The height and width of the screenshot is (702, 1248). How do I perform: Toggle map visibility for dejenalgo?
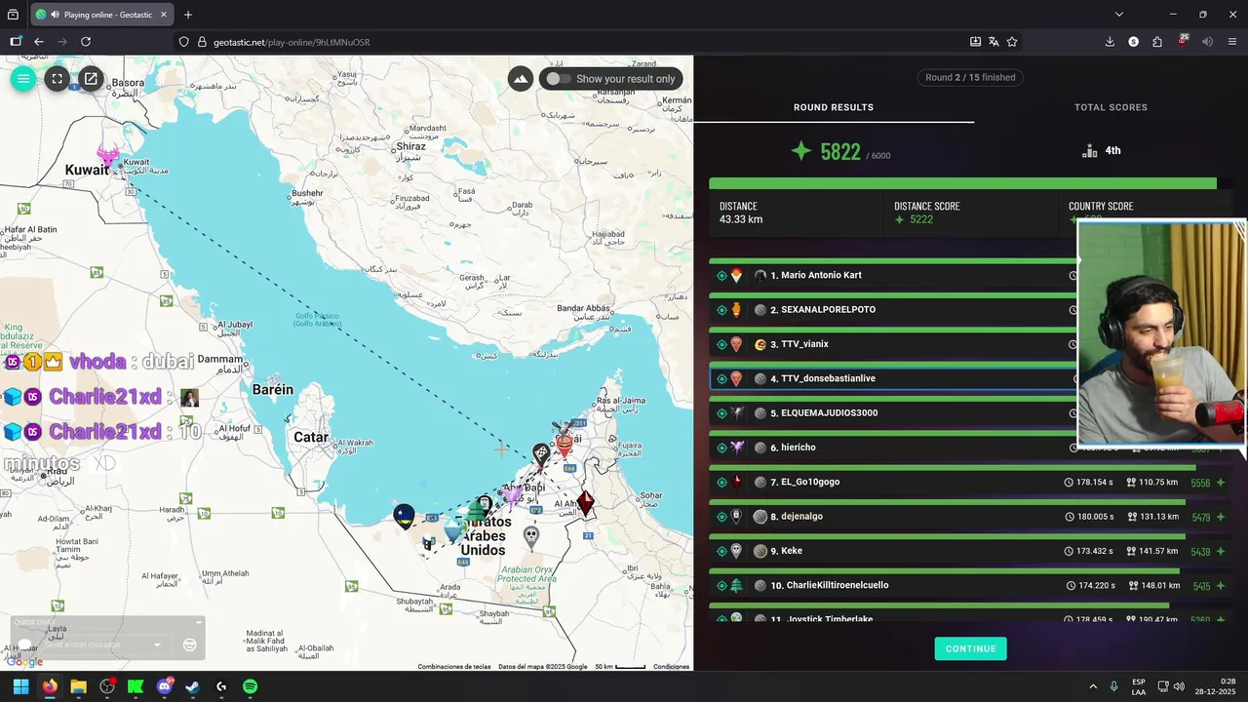(x=721, y=517)
